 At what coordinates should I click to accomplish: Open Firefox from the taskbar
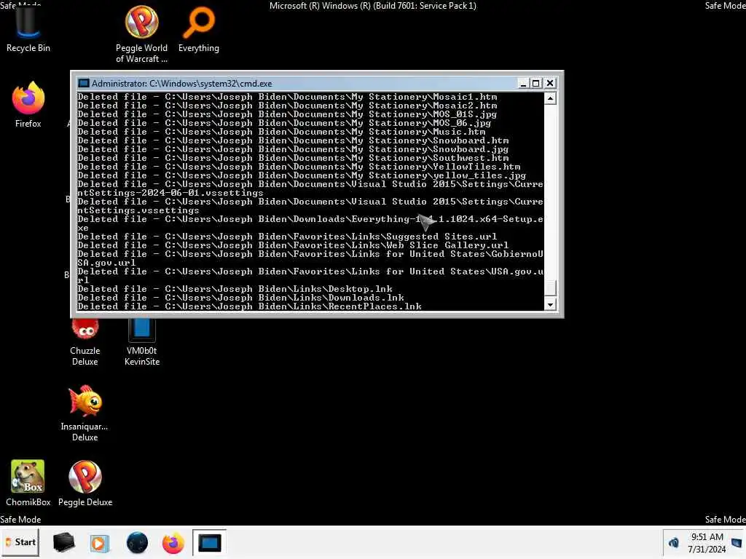click(173, 542)
